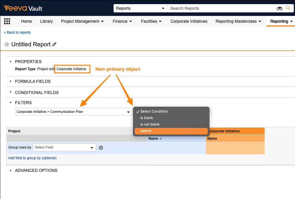Viewport: 295px width, 199px height.
Task: Collapse the PROPERTIES section
Action: [11, 62]
